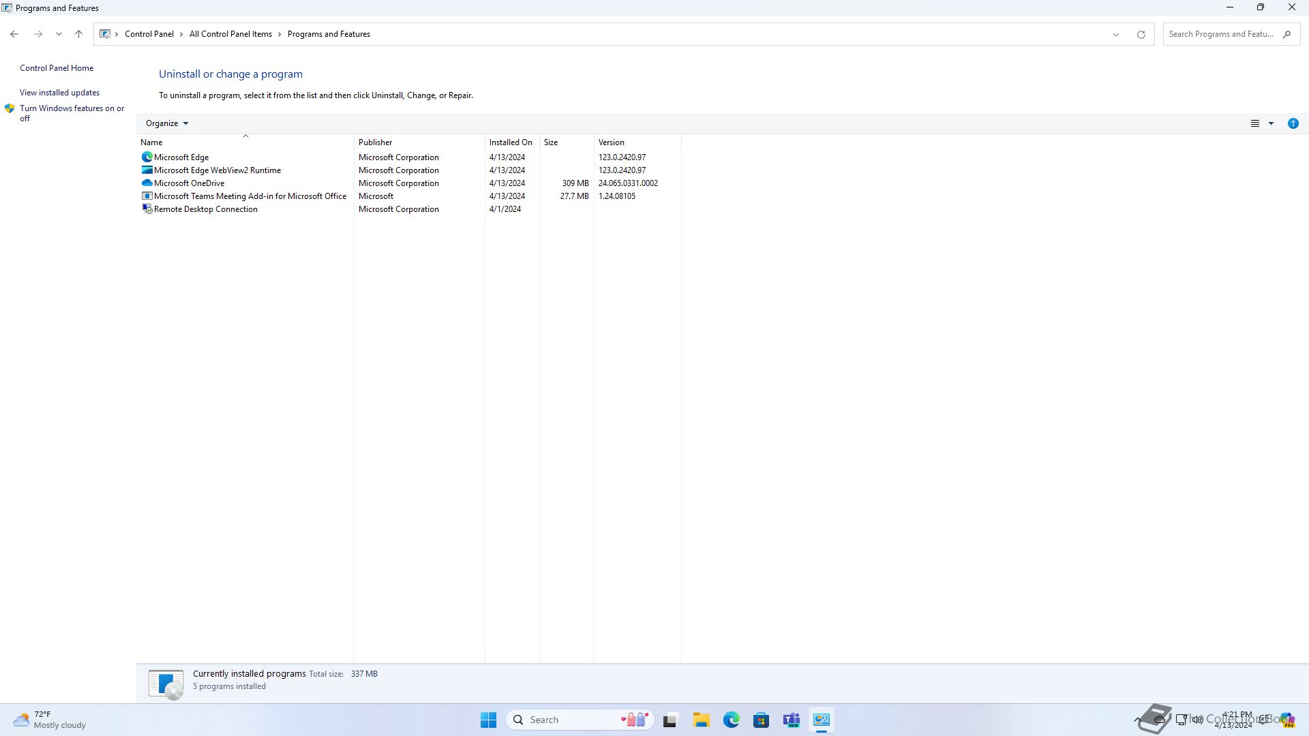Click the Currently installed programs disc icon
1309x736 pixels.
166,684
